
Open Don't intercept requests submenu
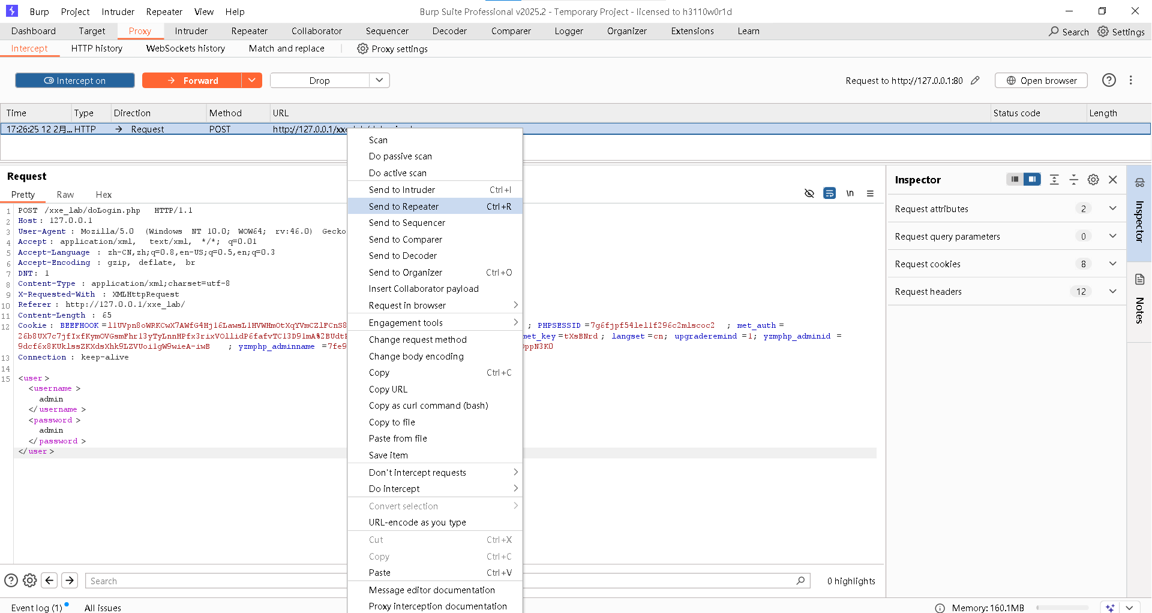point(435,472)
